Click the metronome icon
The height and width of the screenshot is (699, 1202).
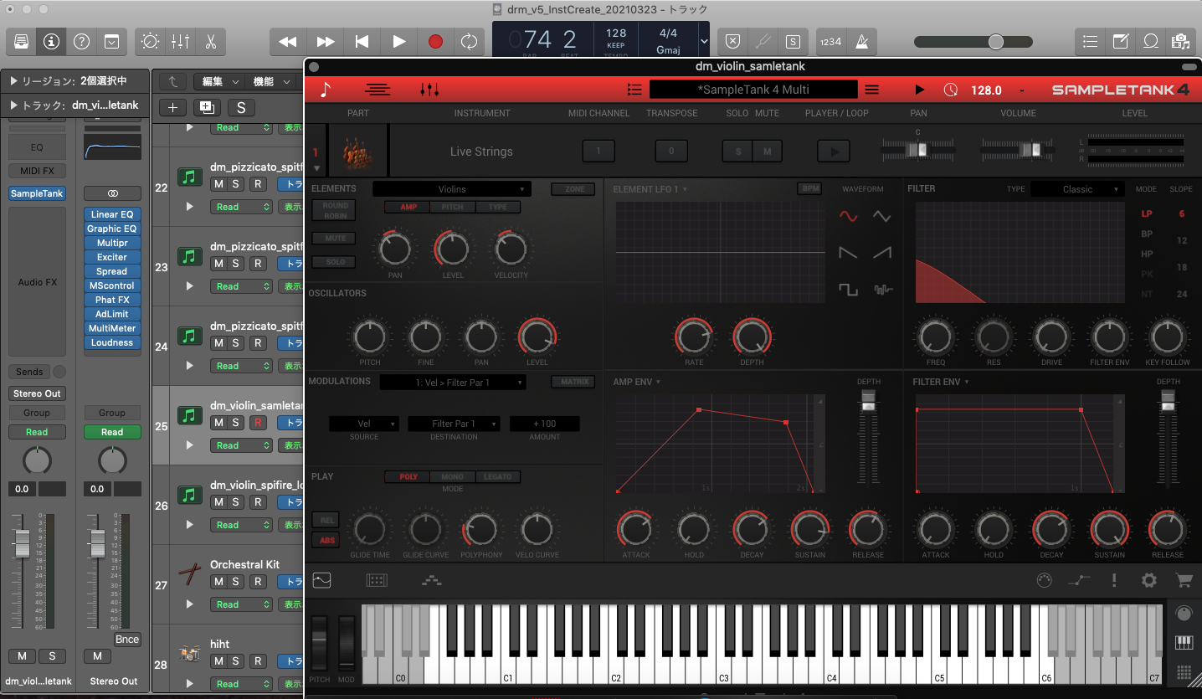[x=863, y=41]
